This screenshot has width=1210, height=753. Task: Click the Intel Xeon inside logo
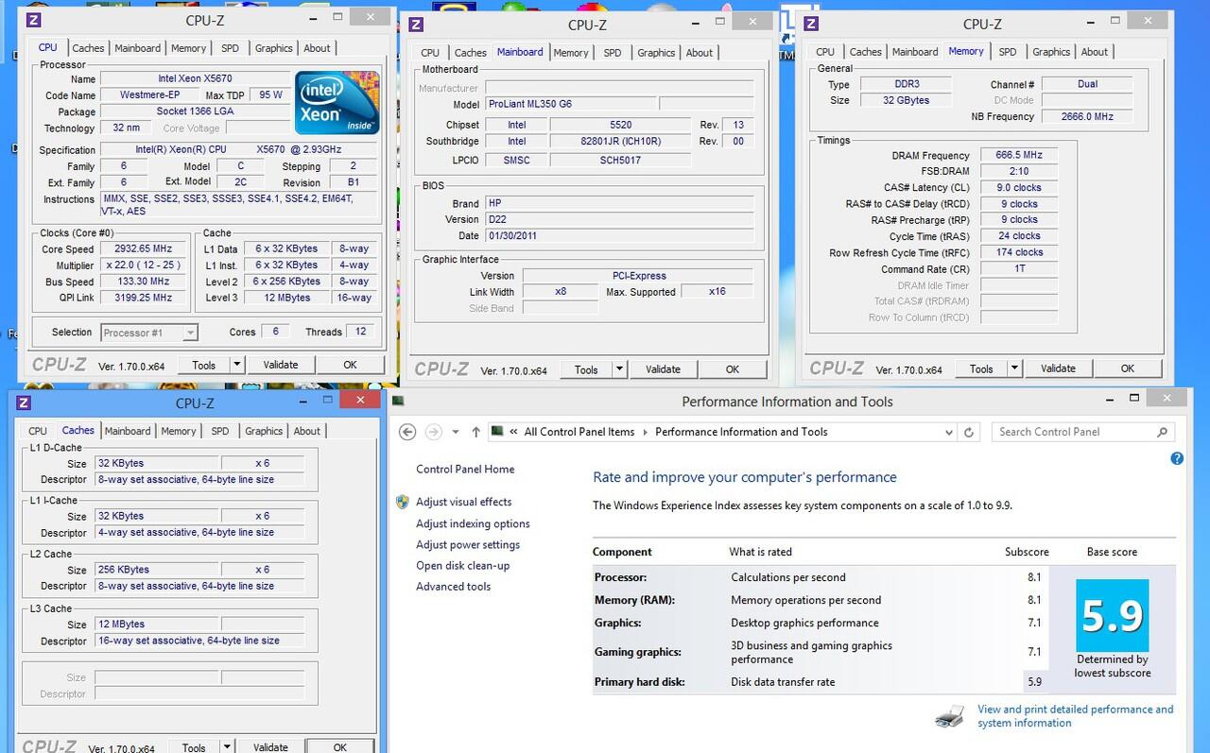[x=338, y=103]
